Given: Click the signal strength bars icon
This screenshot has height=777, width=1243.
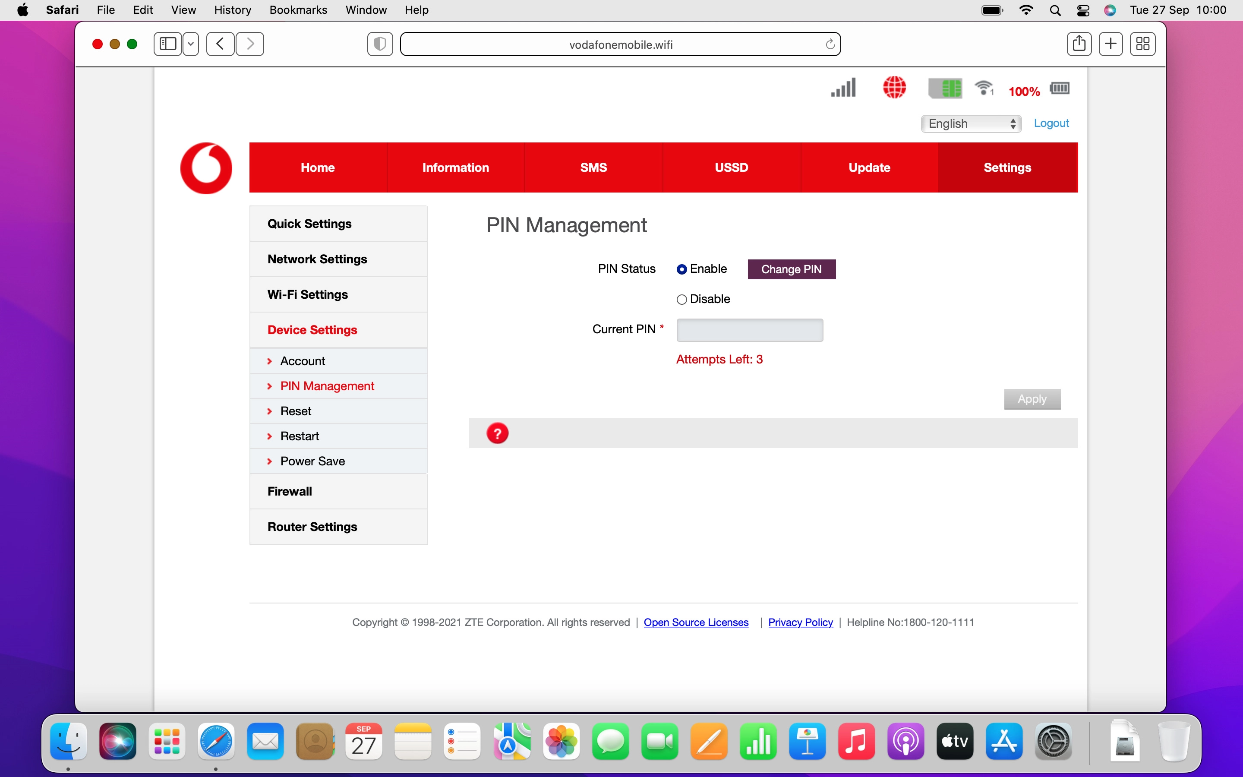Looking at the screenshot, I should pyautogui.click(x=843, y=88).
